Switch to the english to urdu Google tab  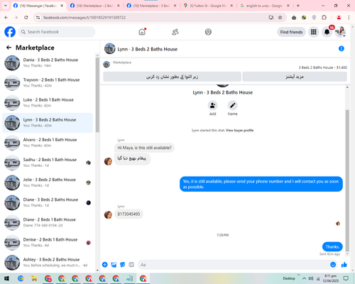click(264, 6)
